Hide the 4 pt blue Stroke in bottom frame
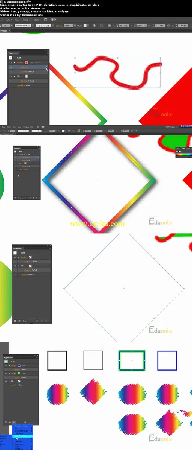 coord(6,366)
